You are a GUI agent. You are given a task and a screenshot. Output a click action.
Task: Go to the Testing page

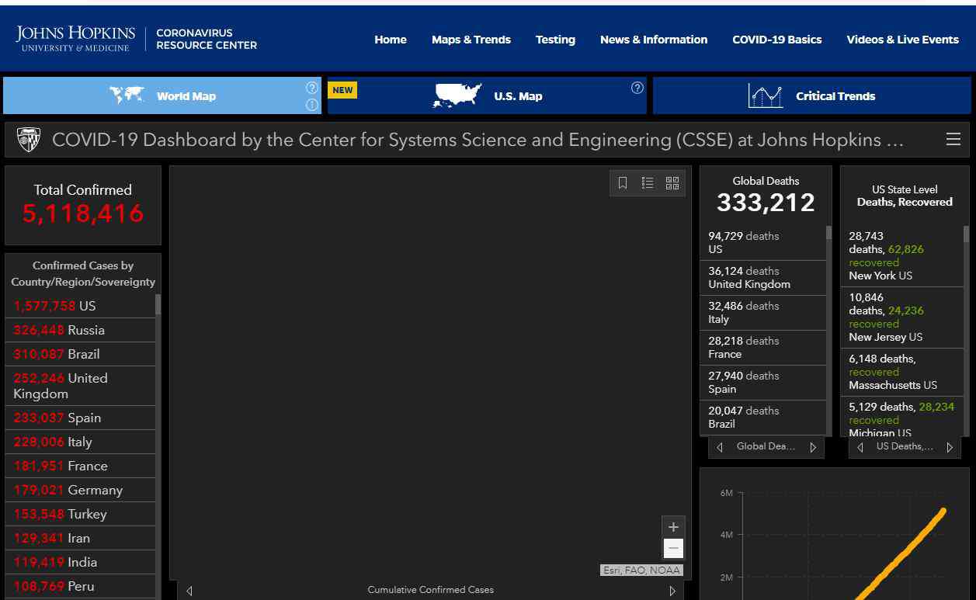click(555, 40)
